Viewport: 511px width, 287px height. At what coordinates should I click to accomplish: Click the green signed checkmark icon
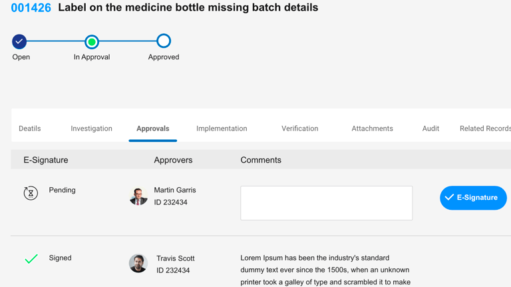click(x=31, y=258)
